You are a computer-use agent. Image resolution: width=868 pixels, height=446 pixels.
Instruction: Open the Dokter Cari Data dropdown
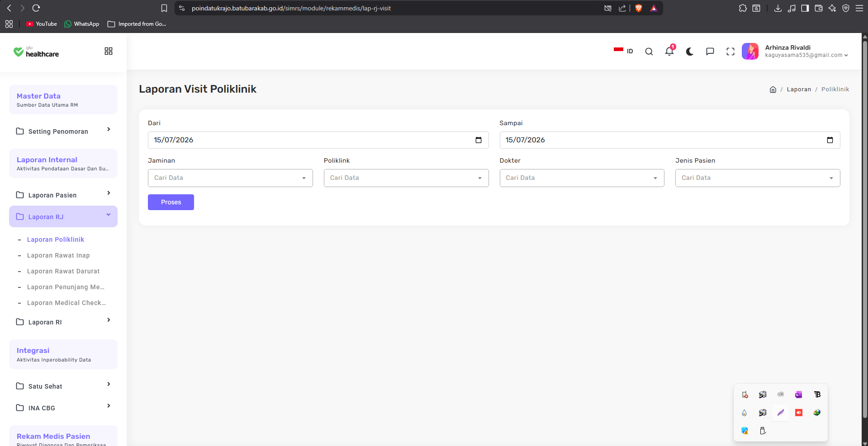coord(582,178)
